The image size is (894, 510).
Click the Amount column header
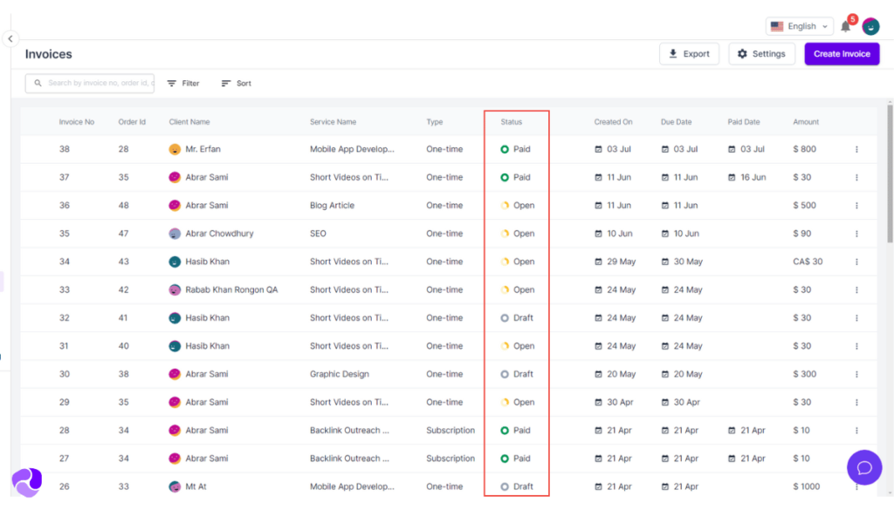[806, 122]
